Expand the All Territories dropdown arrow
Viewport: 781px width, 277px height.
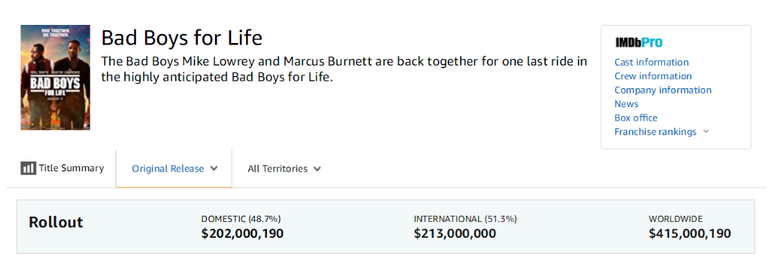(x=317, y=169)
